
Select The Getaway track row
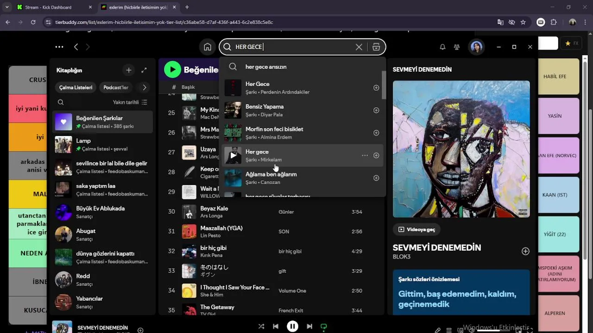[x=271, y=310]
